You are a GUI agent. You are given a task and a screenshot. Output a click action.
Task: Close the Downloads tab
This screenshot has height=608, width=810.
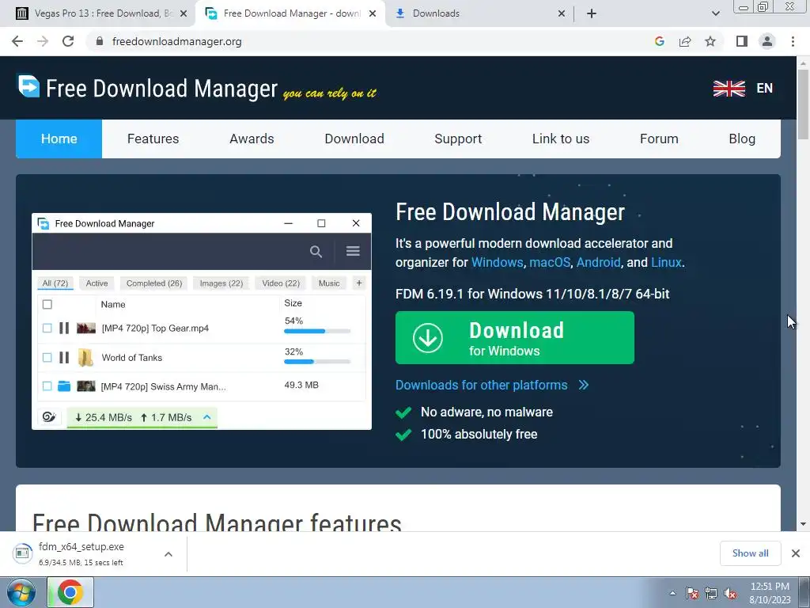(562, 13)
